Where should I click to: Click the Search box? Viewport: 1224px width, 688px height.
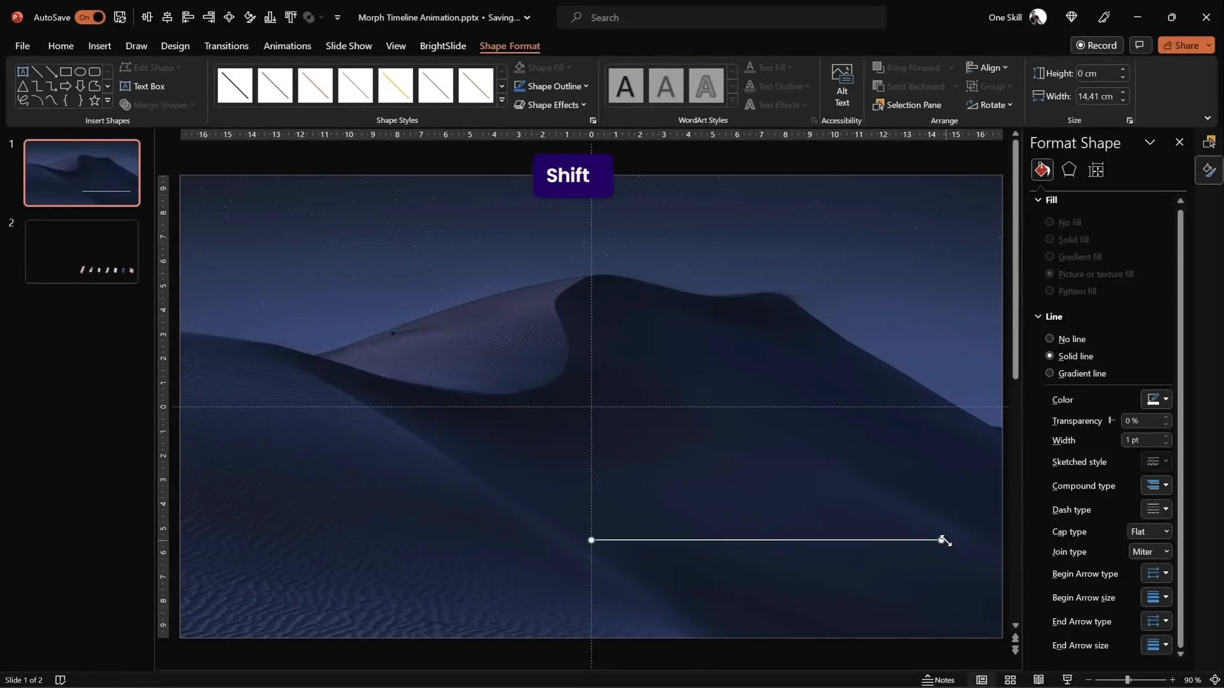coord(721,17)
